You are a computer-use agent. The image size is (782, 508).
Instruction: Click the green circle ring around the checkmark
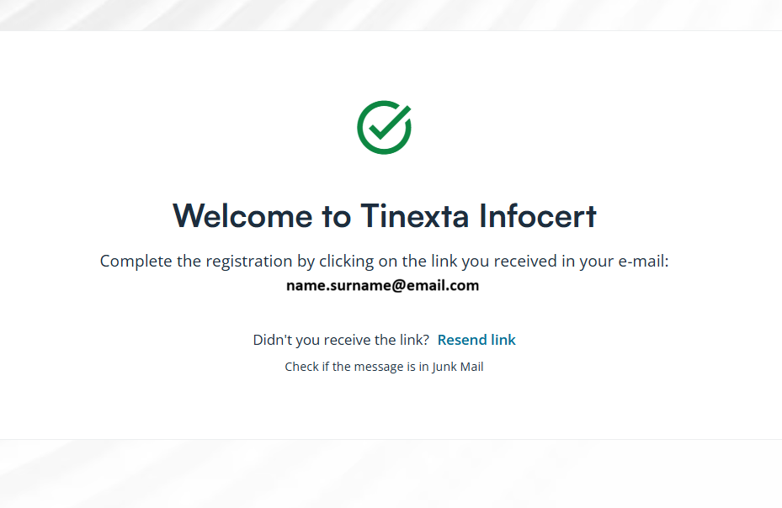(361, 139)
